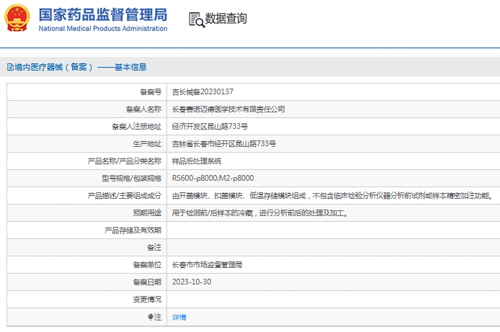
Task: Select the 备案号 value 吉长械备20230137
Action: pyautogui.click(x=202, y=91)
